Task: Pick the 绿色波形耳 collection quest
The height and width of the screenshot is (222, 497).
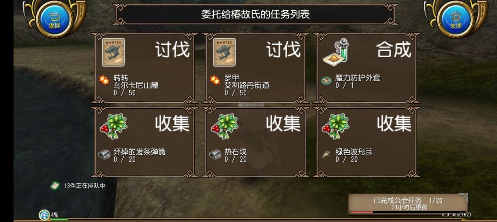Action: click(x=366, y=142)
